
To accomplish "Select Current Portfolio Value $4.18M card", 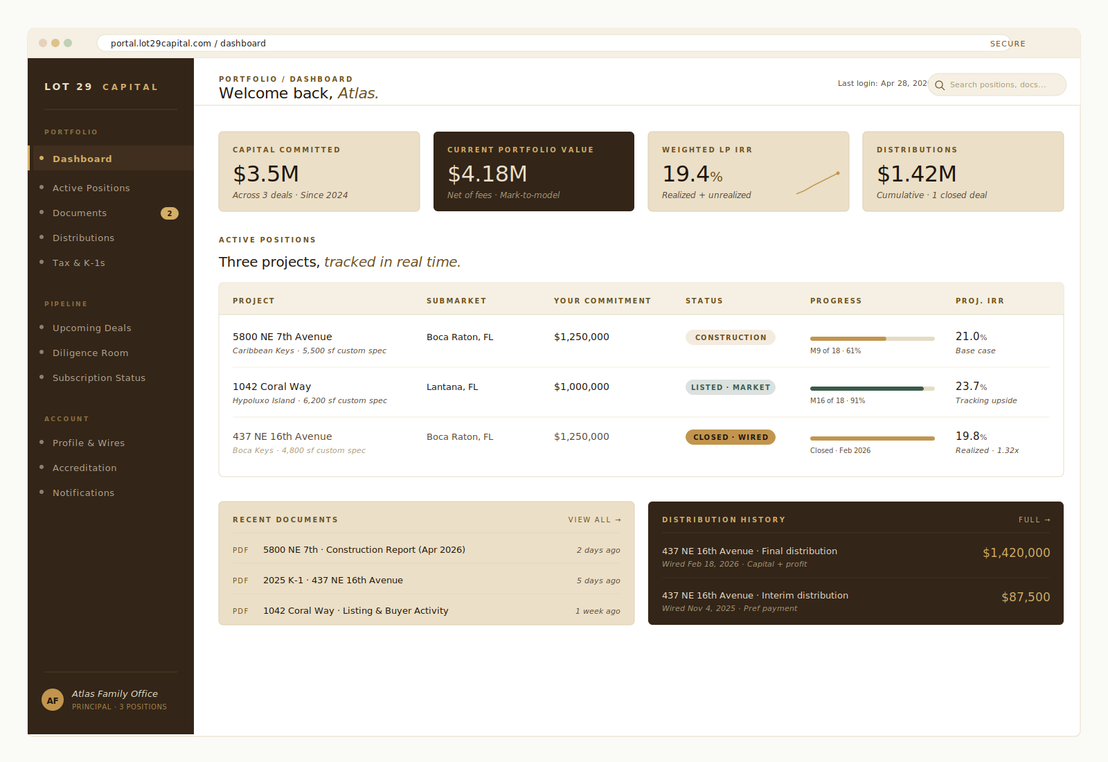I will (x=534, y=171).
